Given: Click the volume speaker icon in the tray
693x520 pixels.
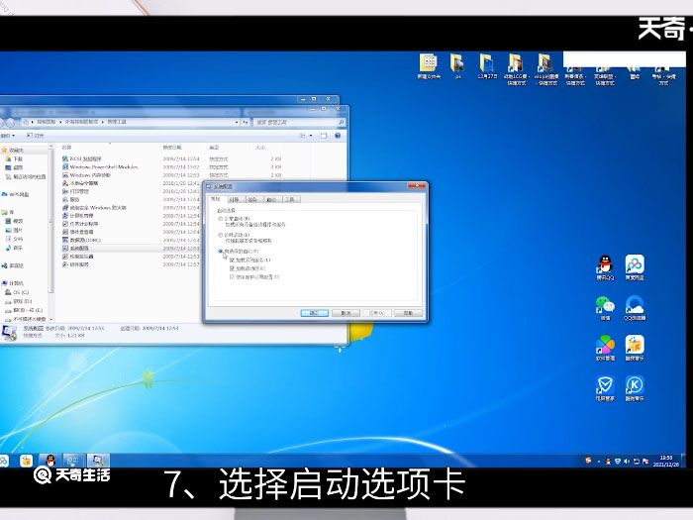Looking at the screenshot, I should tap(627, 462).
